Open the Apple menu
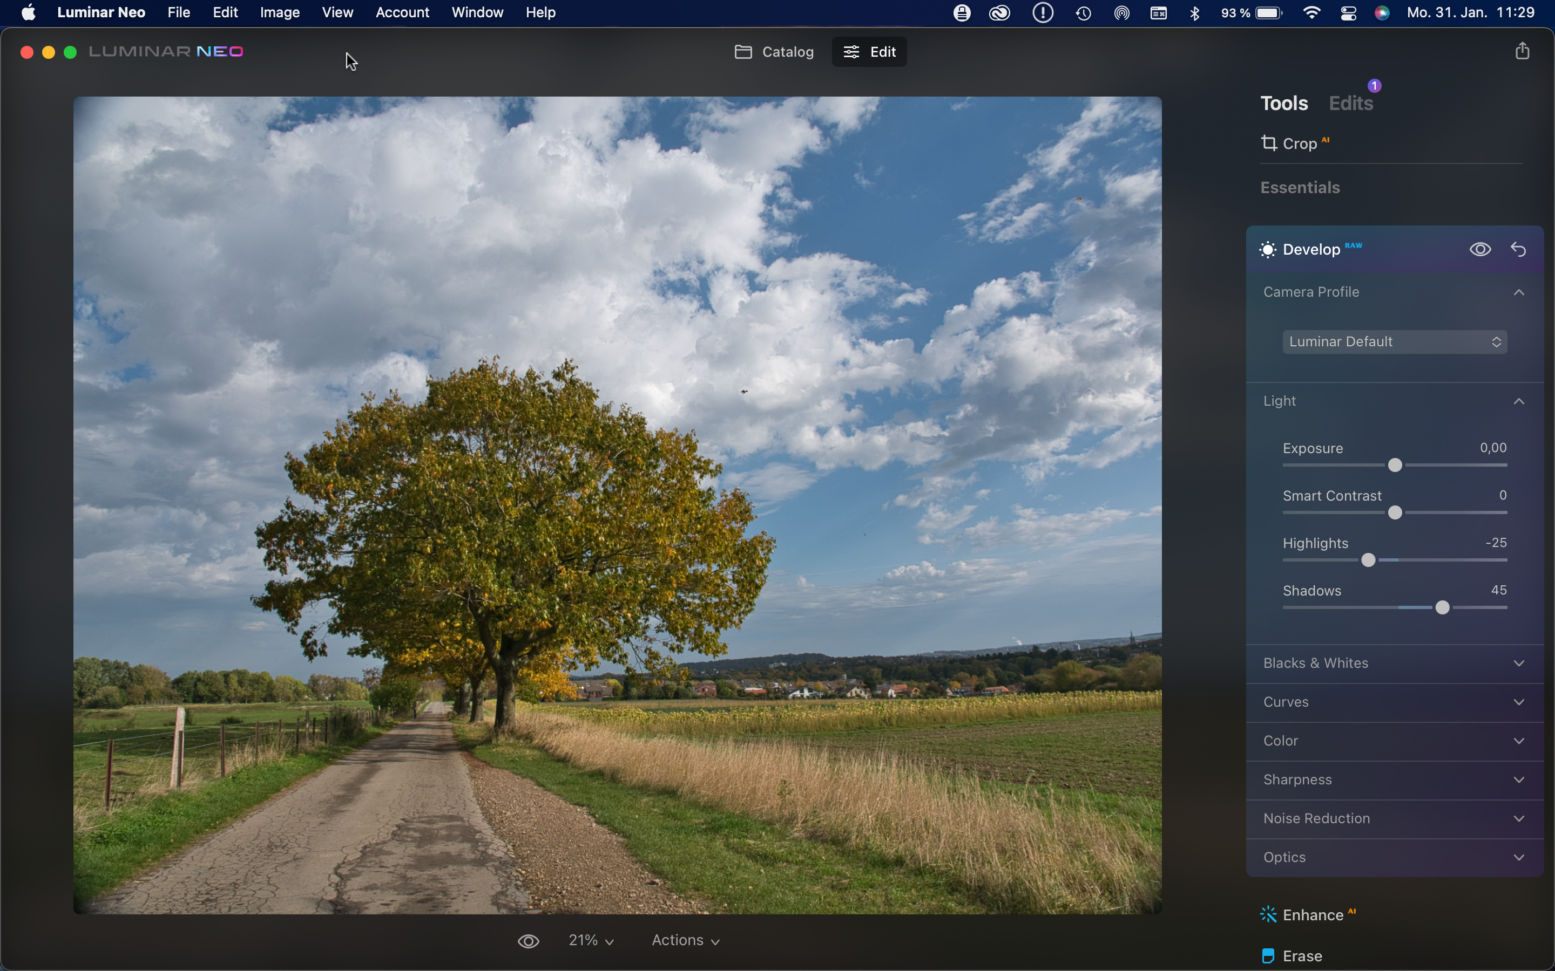 (28, 13)
